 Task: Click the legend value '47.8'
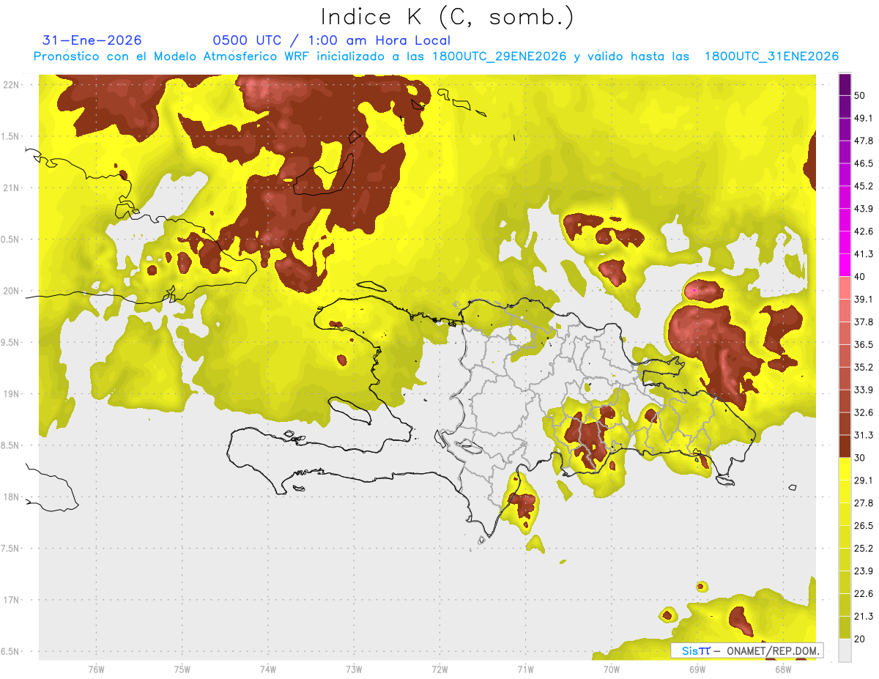click(864, 141)
